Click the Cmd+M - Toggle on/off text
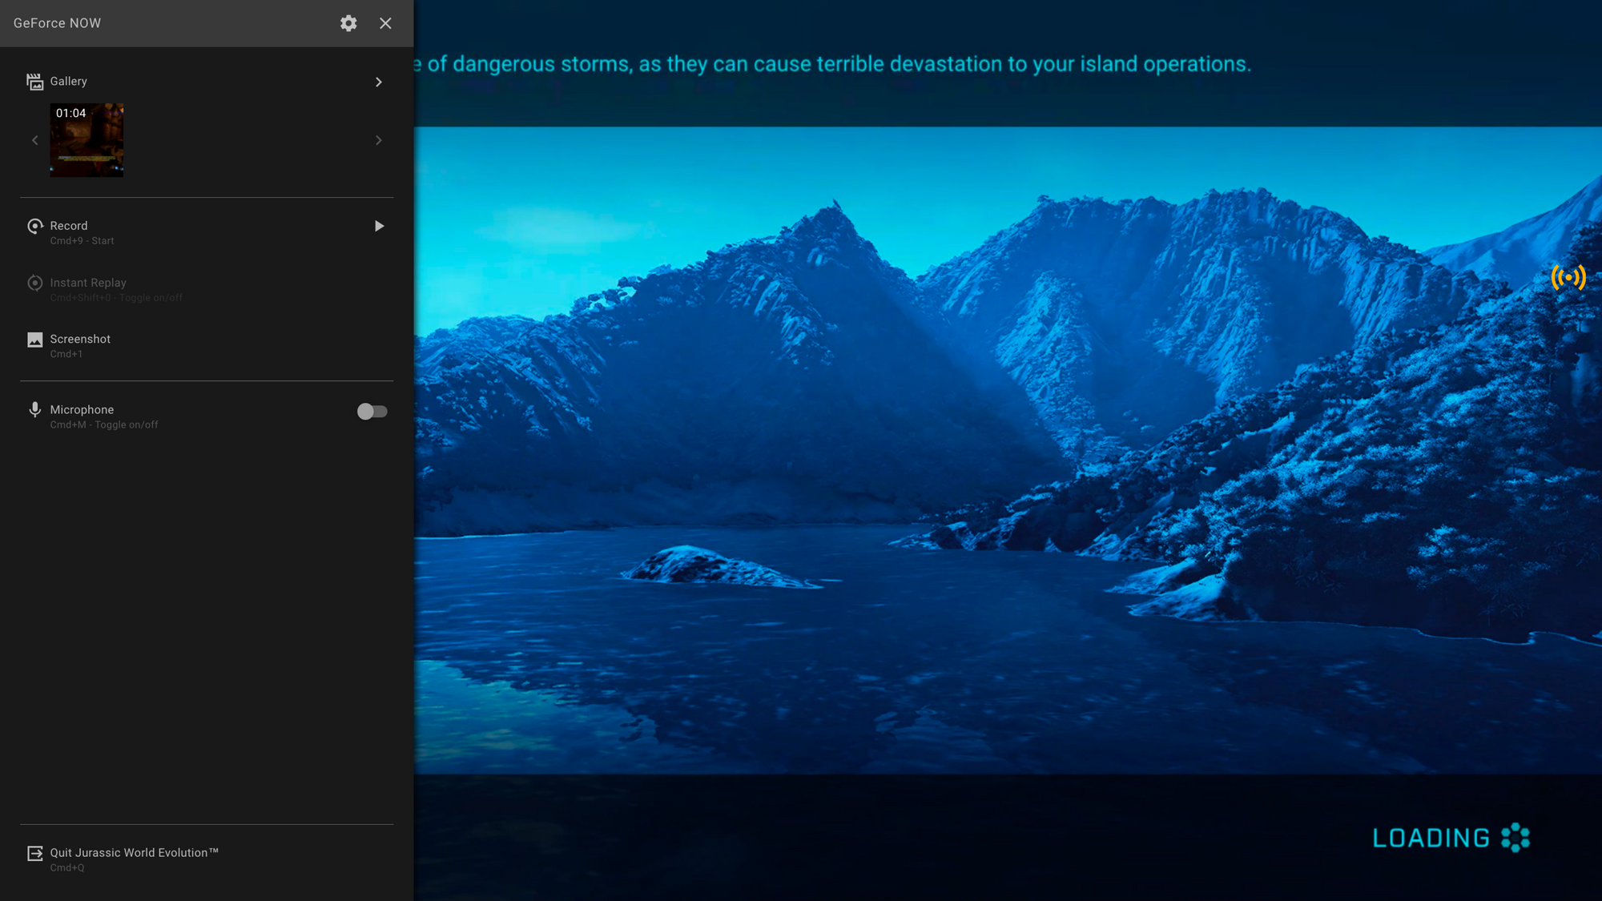The width and height of the screenshot is (1602, 901). click(x=104, y=425)
